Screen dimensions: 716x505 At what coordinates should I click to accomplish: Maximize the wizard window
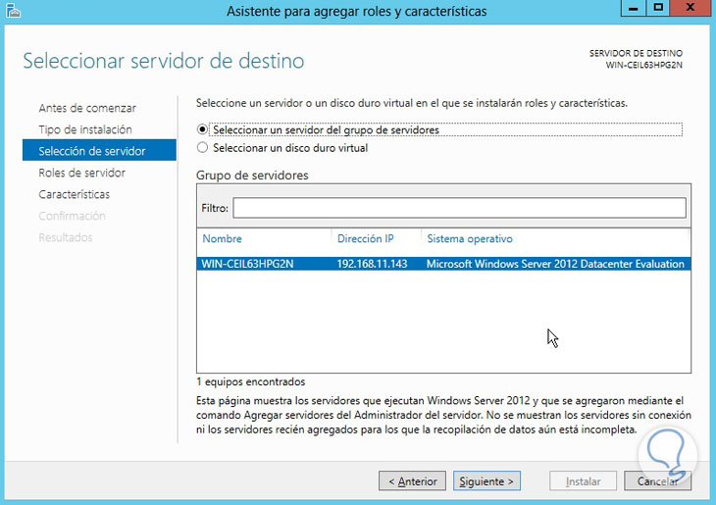658,8
